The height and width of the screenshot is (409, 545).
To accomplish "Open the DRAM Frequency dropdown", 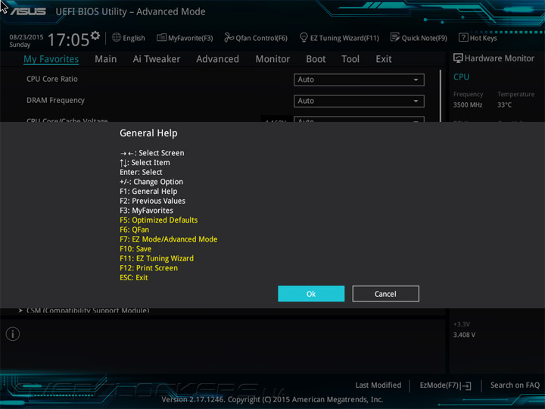I will point(359,101).
